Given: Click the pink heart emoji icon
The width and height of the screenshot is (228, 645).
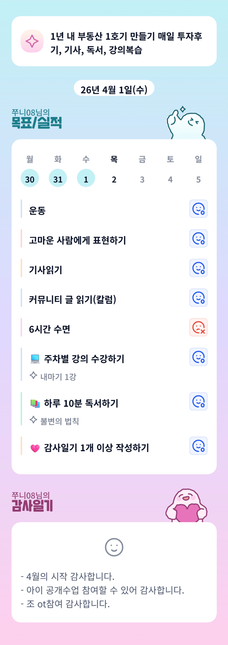Looking at the screenshot, I should pyautogui.click(x=35, y=448).
